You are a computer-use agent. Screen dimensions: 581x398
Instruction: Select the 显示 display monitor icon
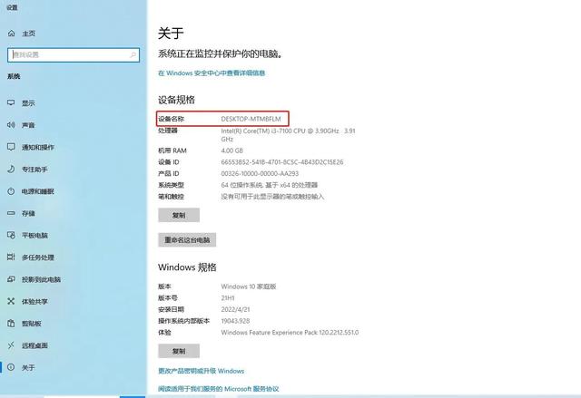11,102
